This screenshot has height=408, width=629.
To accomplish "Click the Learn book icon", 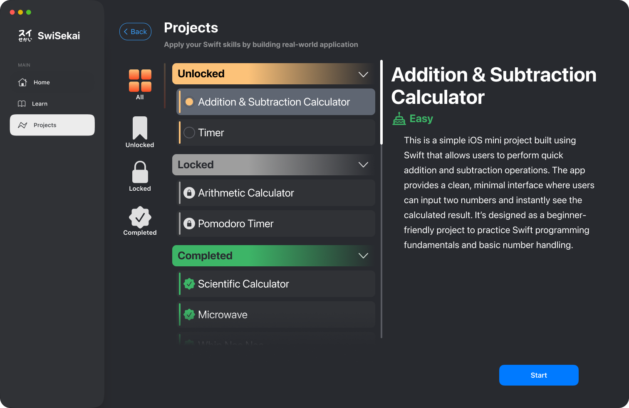I will tap(22, 103).
